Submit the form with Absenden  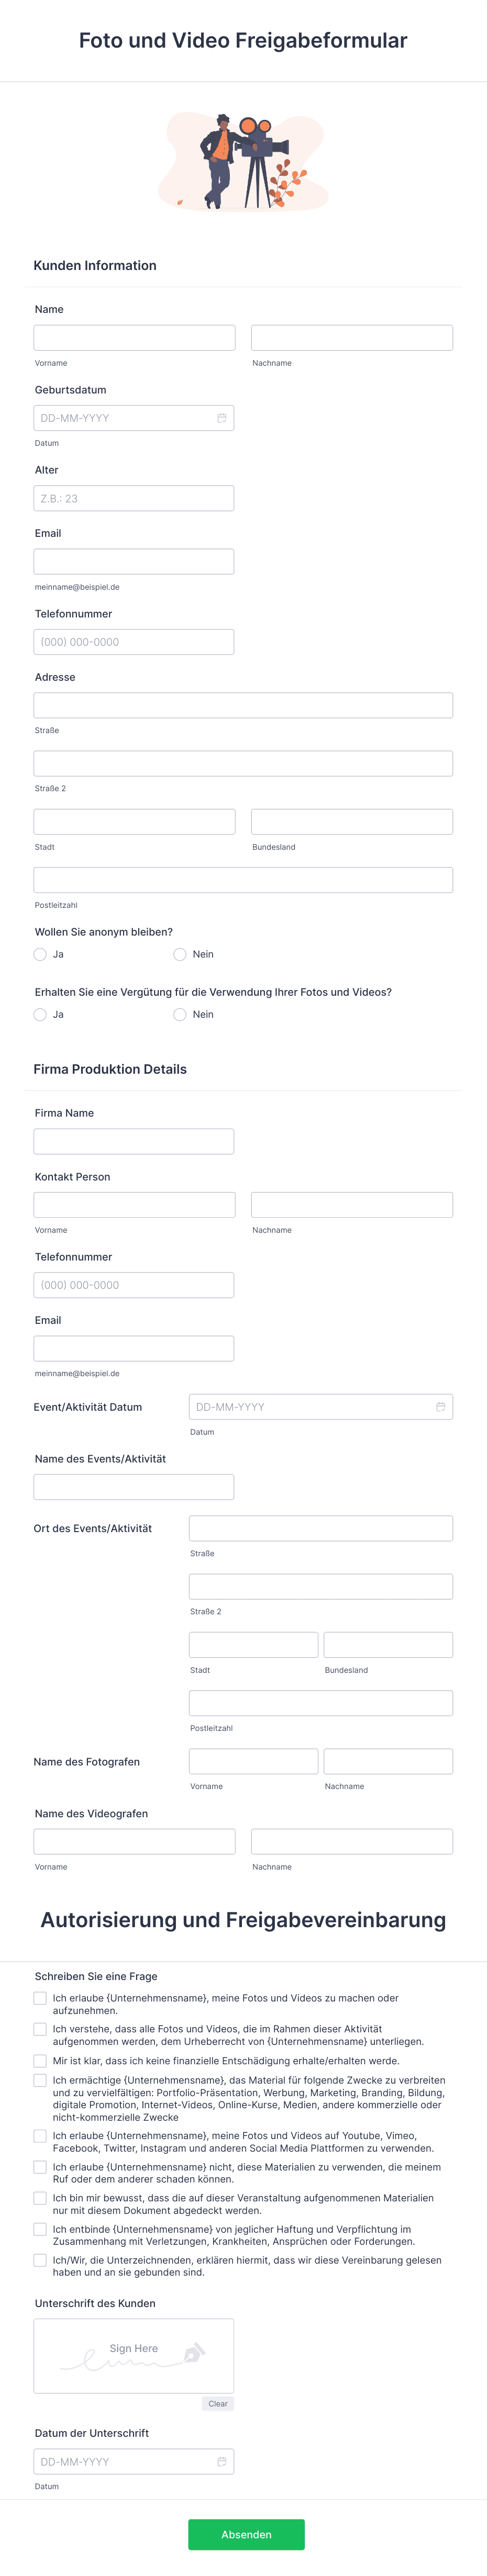click(x=246, y=2534)
